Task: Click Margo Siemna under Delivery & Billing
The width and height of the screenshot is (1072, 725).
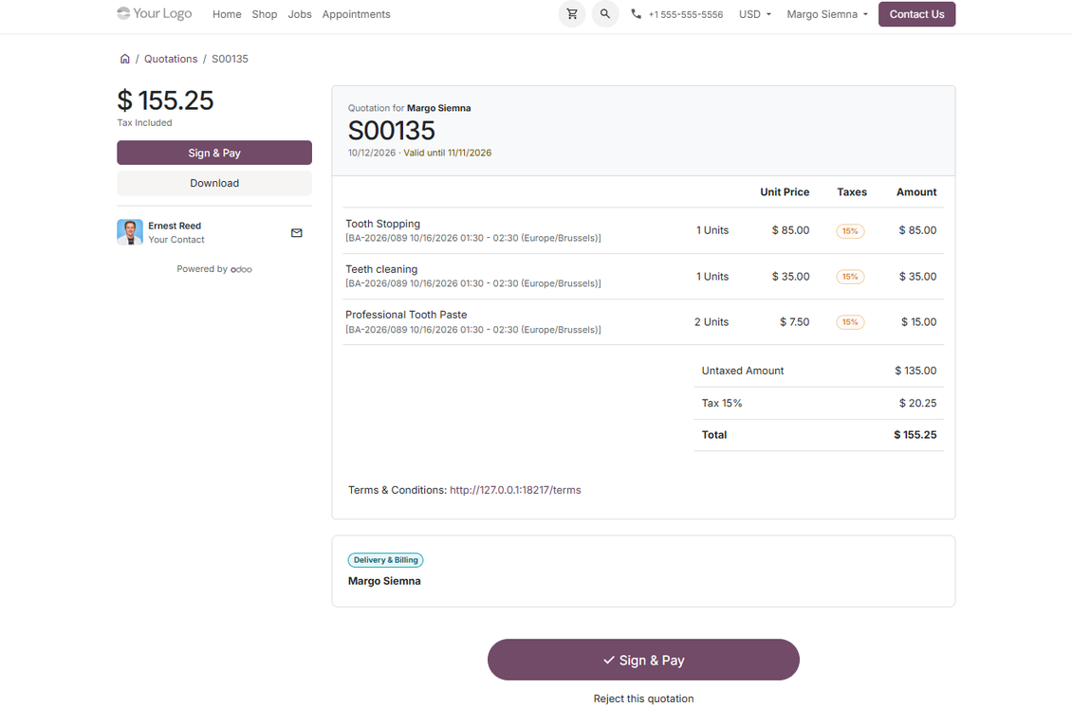Action: click(384, 581)
